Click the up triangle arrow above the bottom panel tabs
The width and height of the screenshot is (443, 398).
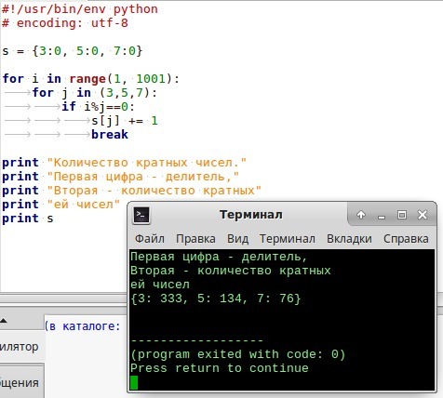pos(4,321)
